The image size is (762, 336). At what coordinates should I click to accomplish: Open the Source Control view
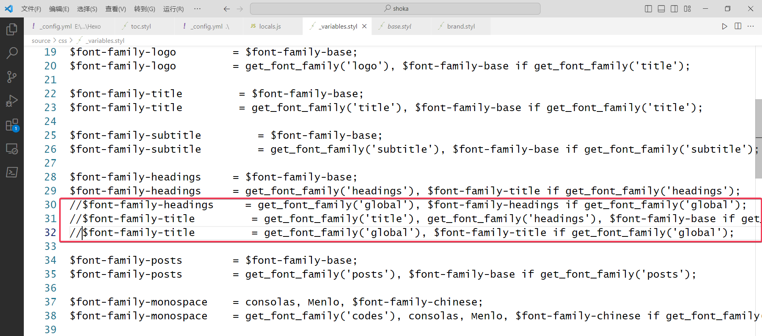pos(12,77)
